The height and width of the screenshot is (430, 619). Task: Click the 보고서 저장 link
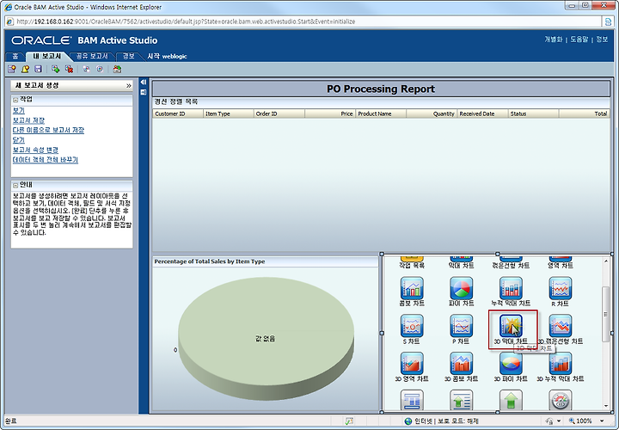[x=28, y=120]
